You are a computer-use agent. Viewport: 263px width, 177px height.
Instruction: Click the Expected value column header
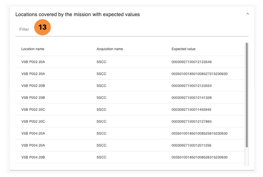(x=183, y=49)
